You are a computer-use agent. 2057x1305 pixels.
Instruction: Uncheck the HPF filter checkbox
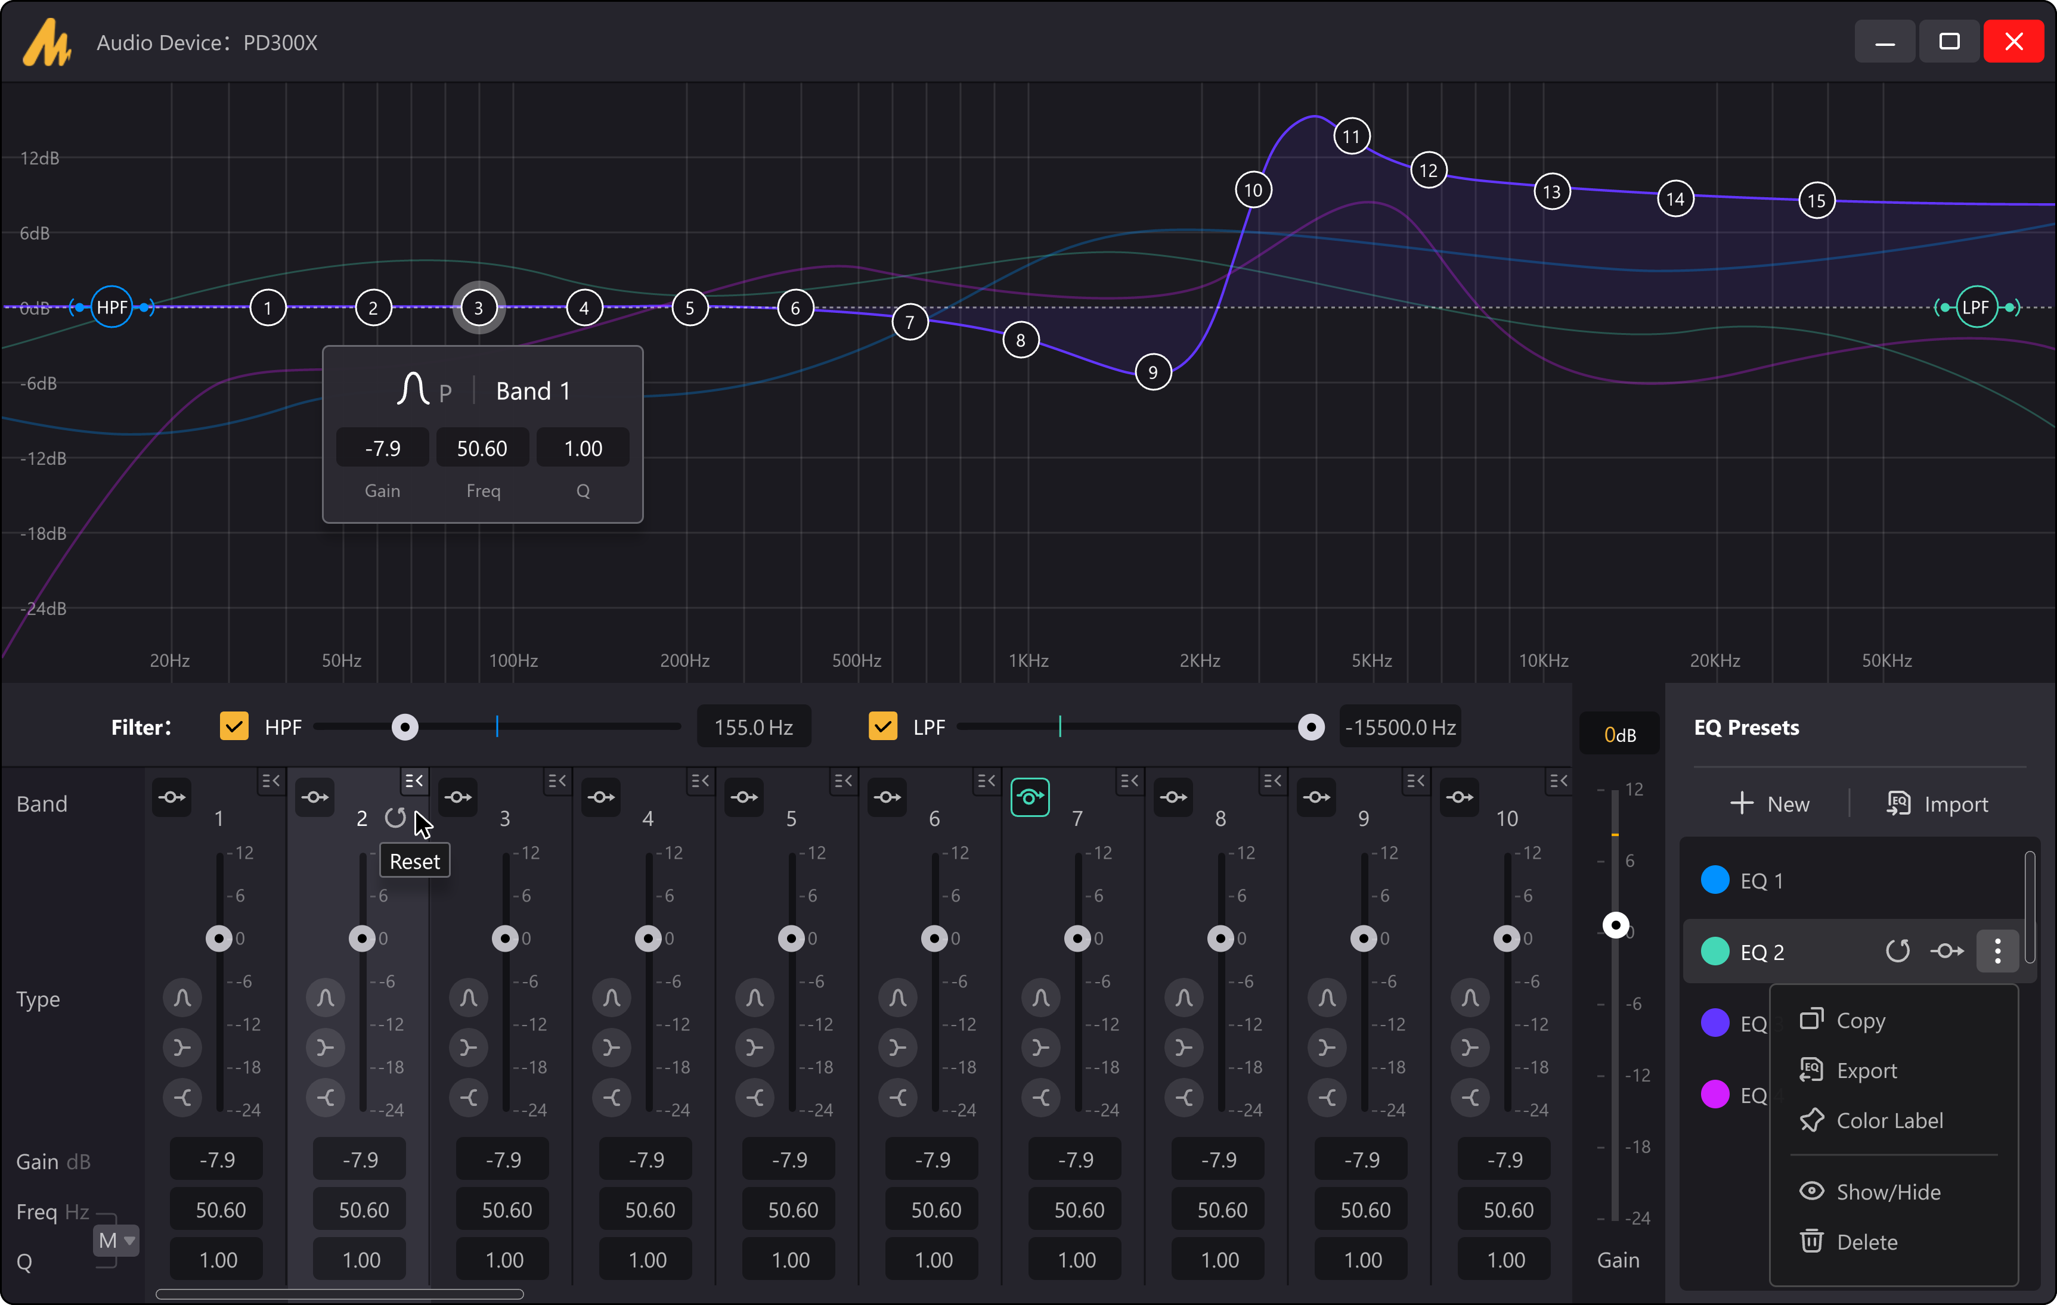tap(234, 726)
